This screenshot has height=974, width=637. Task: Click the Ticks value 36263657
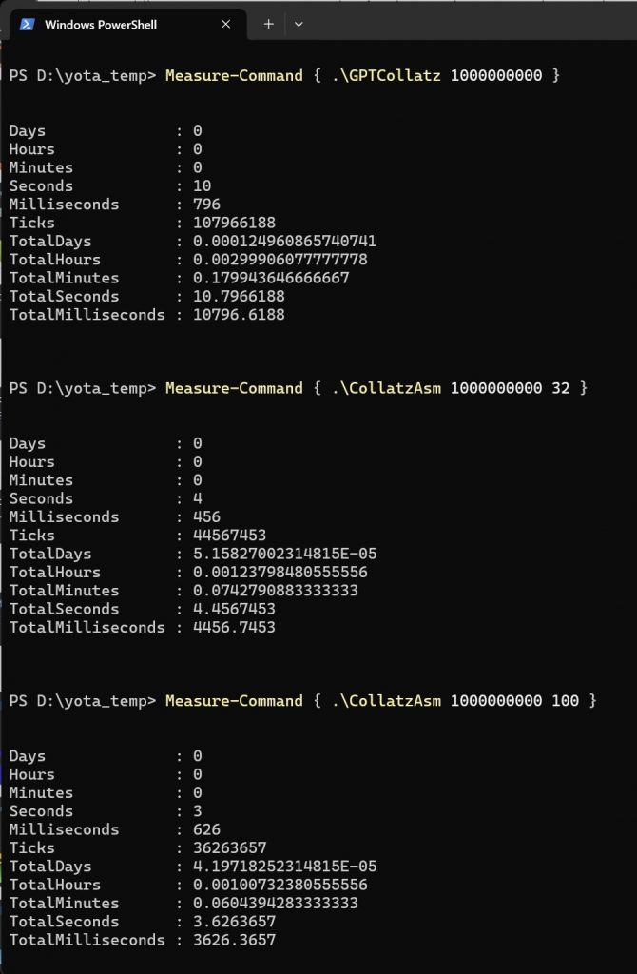230,847
